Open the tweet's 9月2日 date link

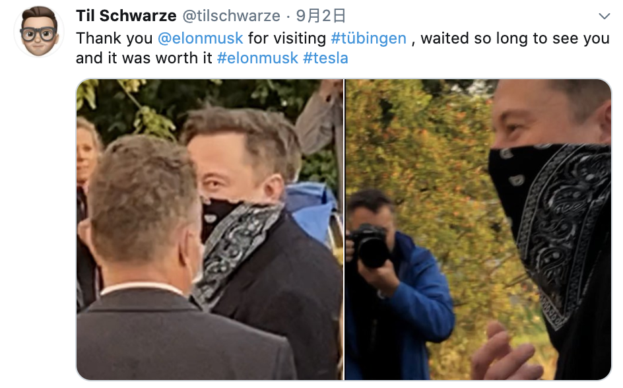click(x=321, y=16)
